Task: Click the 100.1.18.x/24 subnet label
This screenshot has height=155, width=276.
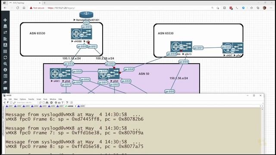Action: pos(72,59)
